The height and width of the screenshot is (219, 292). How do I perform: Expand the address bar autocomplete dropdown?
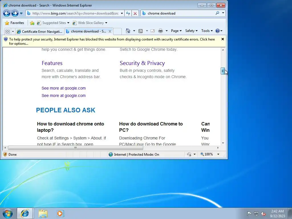[x=122, y=13]
